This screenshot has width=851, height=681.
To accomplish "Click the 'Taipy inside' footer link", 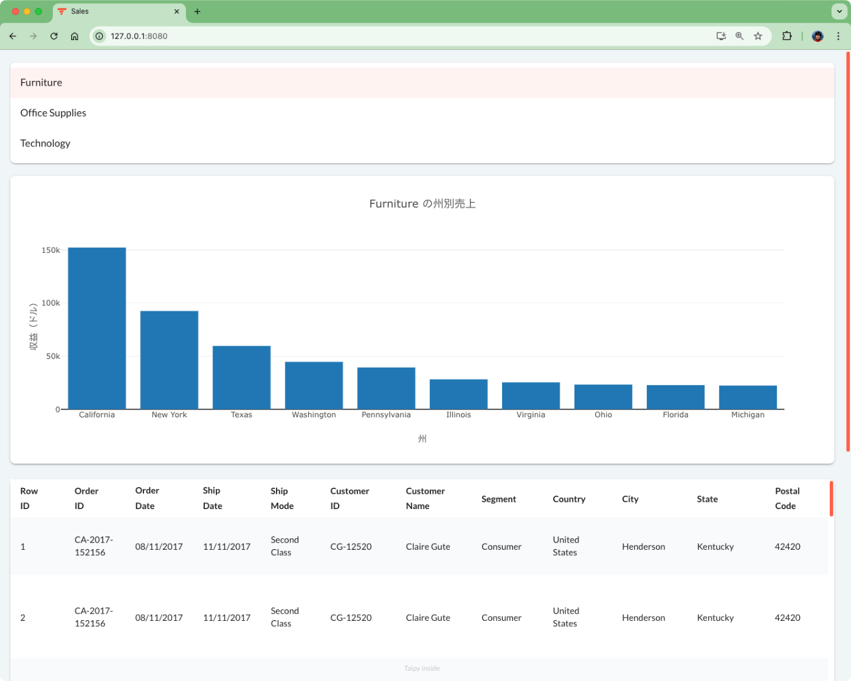I will pyautogui.click(x=422, y=668).
